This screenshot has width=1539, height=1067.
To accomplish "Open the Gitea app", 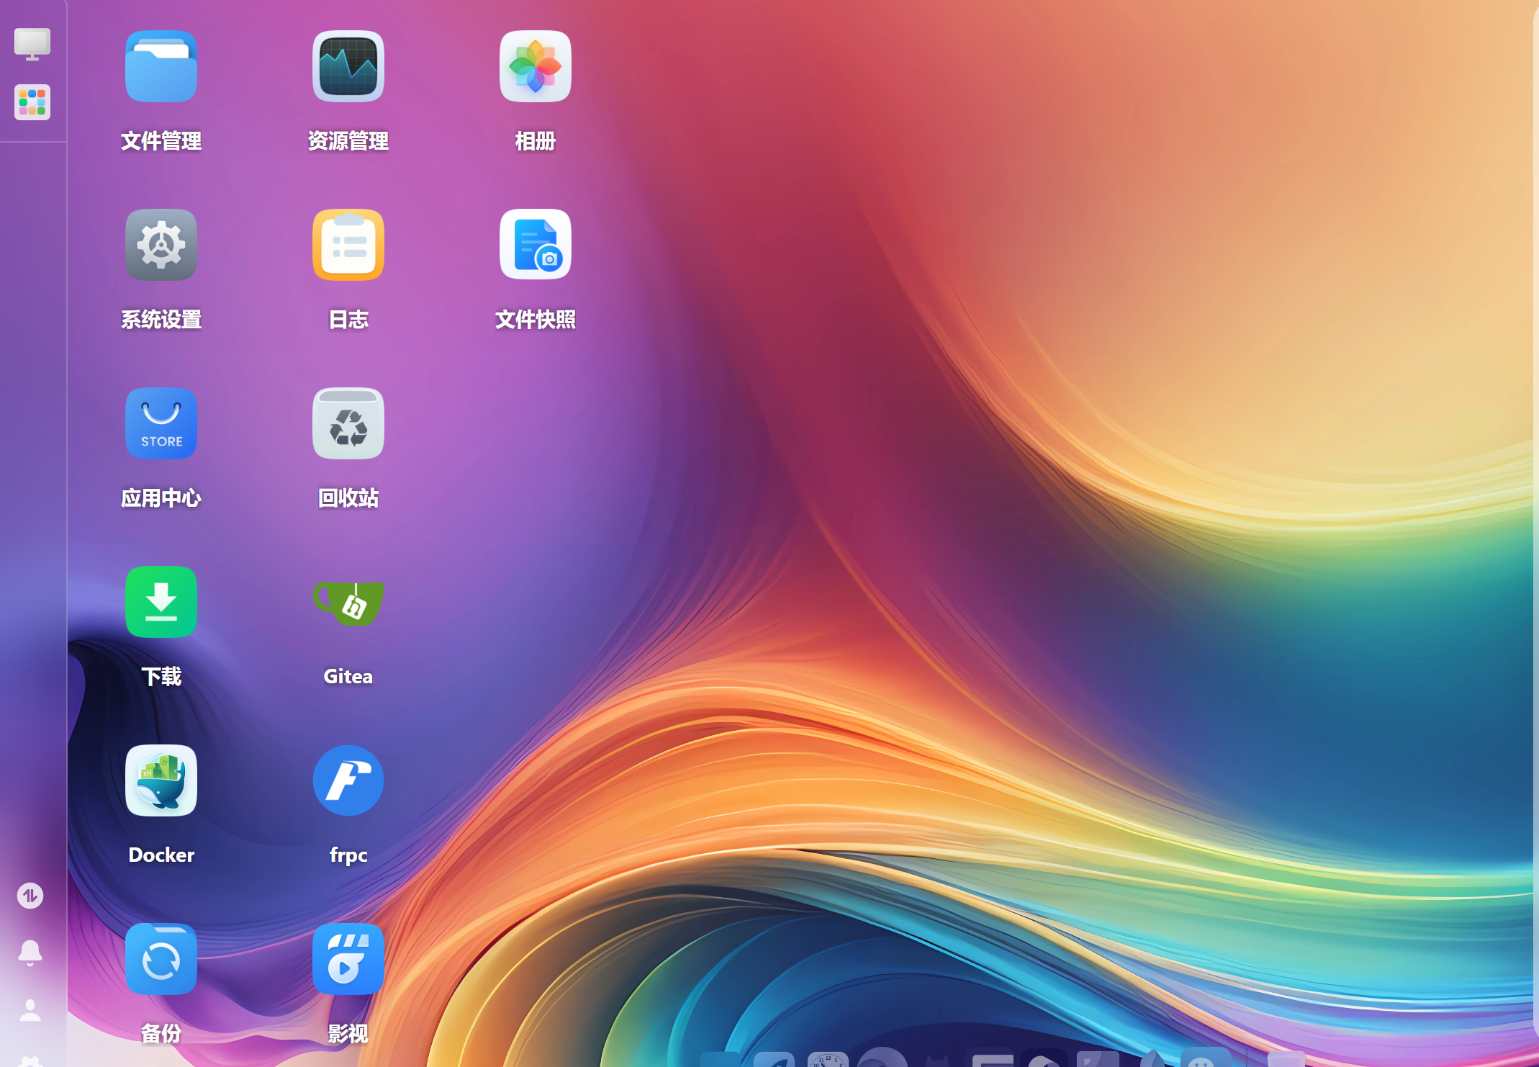I will coord(348,603).
